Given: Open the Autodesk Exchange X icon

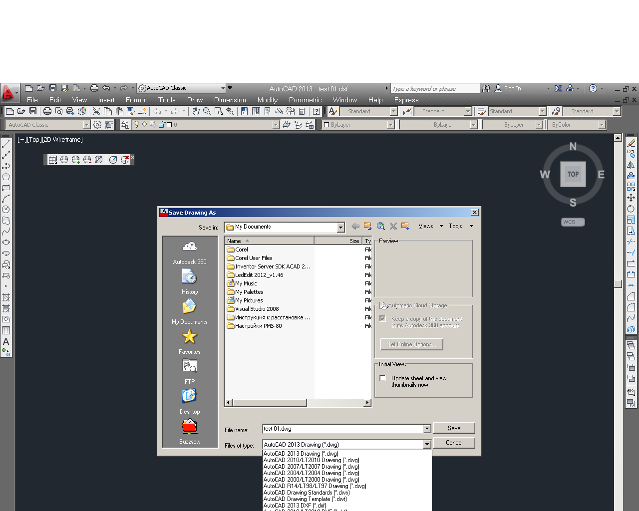Looking at the screenshot, I should [x=558, y=88].
